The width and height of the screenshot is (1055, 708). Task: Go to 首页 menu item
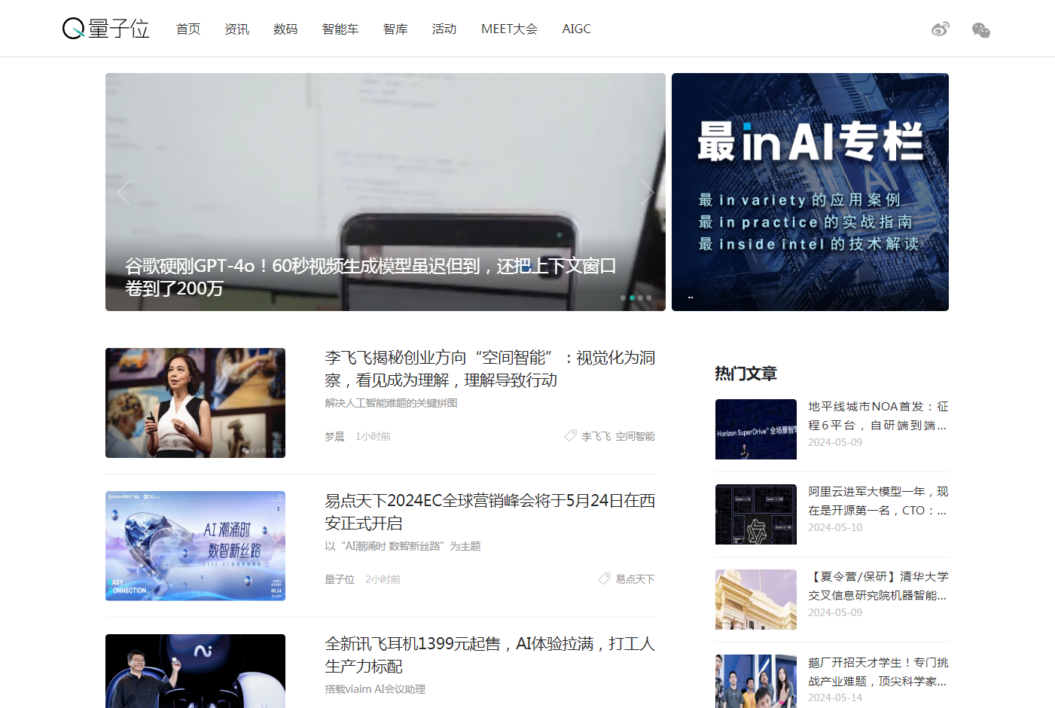coord(188,29)
